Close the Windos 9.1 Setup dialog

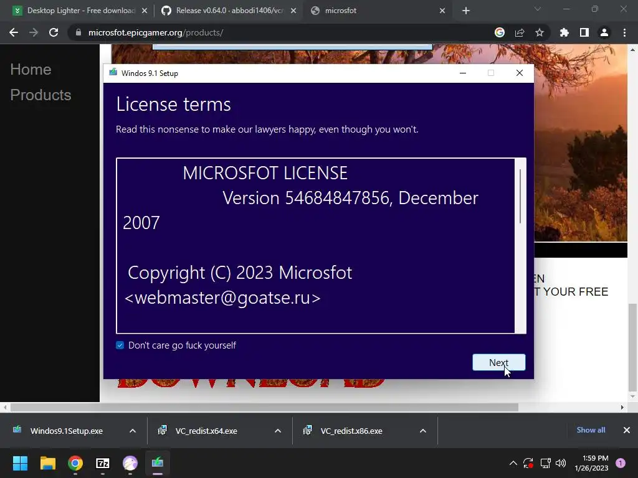(519, 73)
